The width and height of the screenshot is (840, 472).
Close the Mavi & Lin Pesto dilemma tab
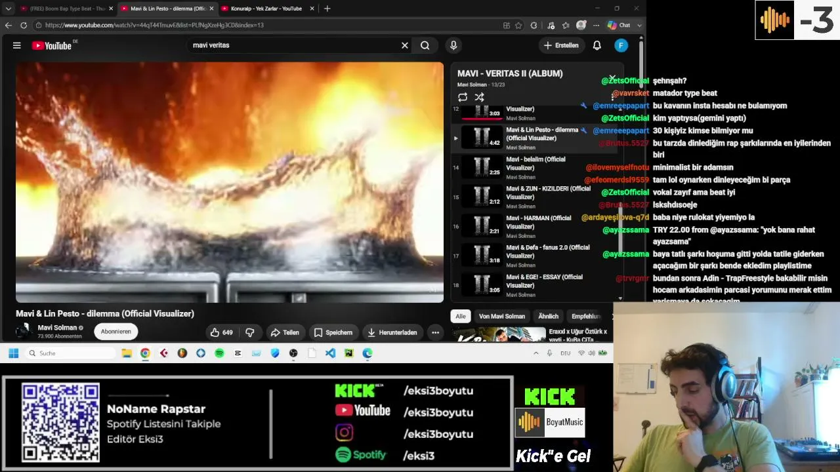coord(211,9)
